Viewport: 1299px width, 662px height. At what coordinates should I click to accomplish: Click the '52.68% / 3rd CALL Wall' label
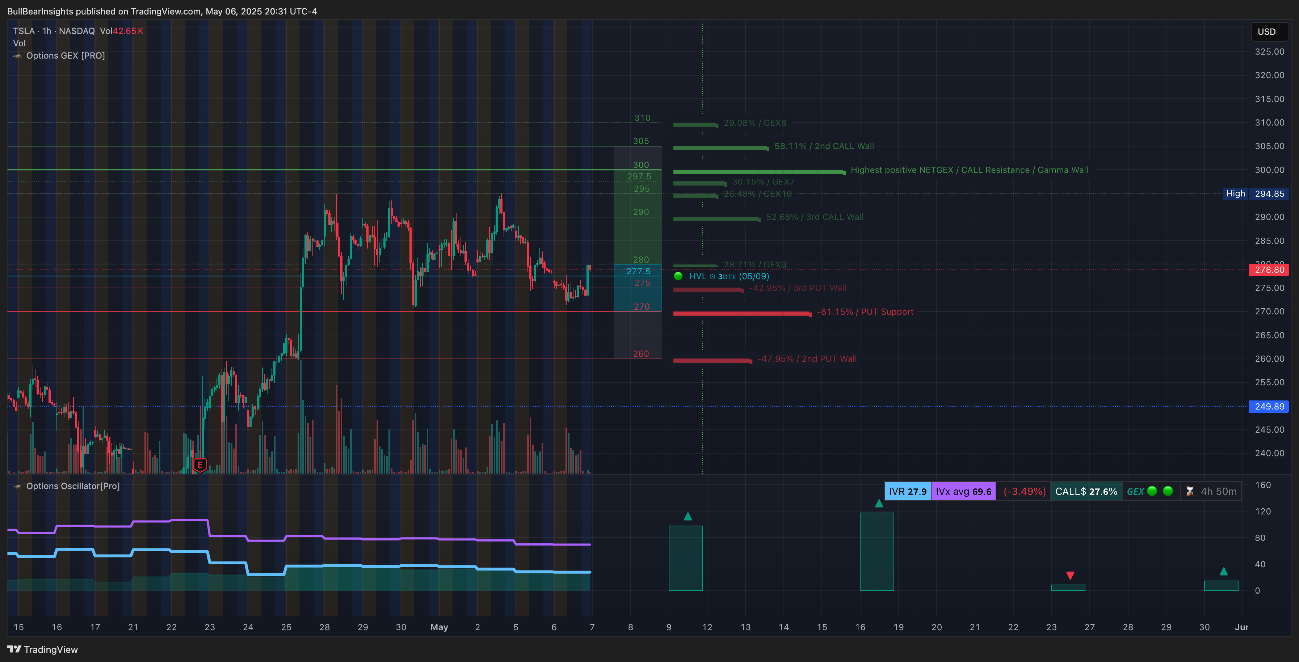pos(814,217)
